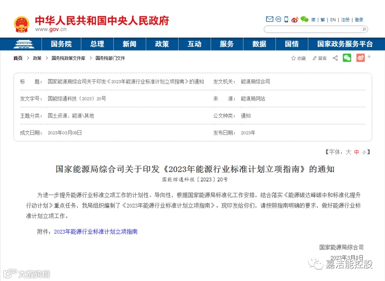Share via green WeChat button
Image resolution: width=385 pixels, height=281 pixels.
(347, 58)
